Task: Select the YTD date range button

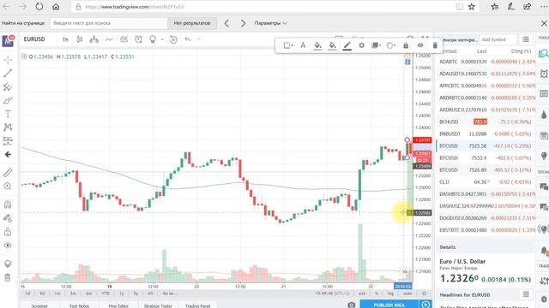Action: (106, 293)
